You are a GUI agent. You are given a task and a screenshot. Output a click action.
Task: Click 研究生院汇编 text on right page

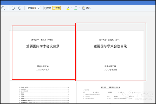[110, 66]
